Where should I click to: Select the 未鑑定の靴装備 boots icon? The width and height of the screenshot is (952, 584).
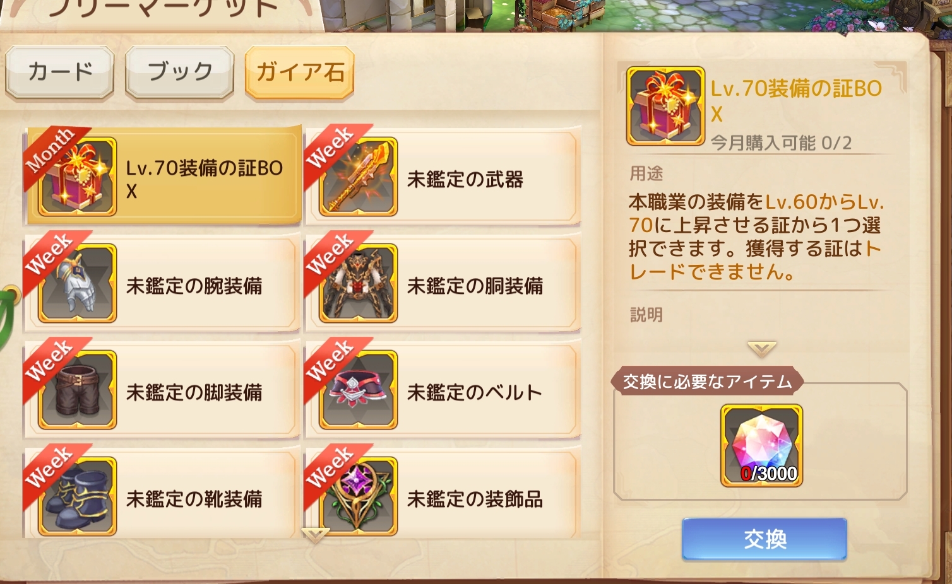[78, 496]
